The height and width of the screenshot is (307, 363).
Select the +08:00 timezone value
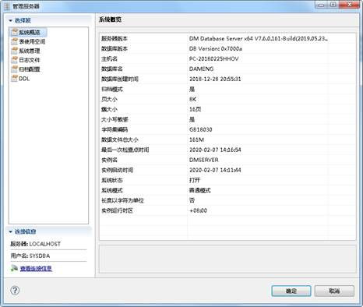[198, 211]
